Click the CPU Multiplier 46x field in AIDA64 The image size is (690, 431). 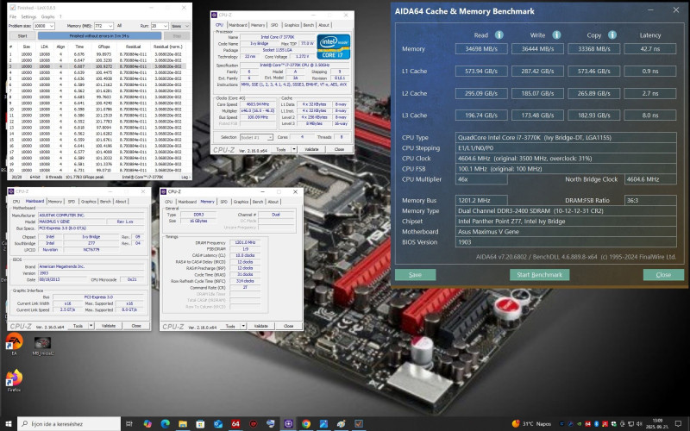tap(481, 179)
